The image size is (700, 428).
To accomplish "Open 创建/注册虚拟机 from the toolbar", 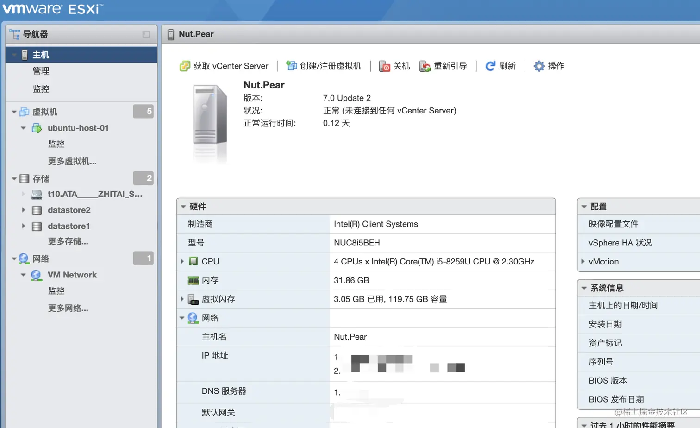I will [x=291, y=66].
